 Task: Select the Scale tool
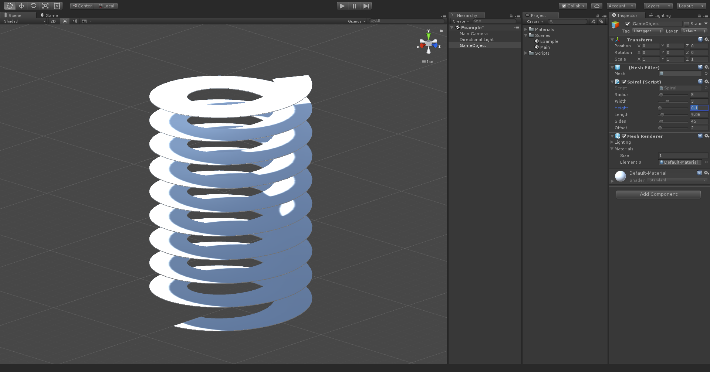(x=45, y=6)
